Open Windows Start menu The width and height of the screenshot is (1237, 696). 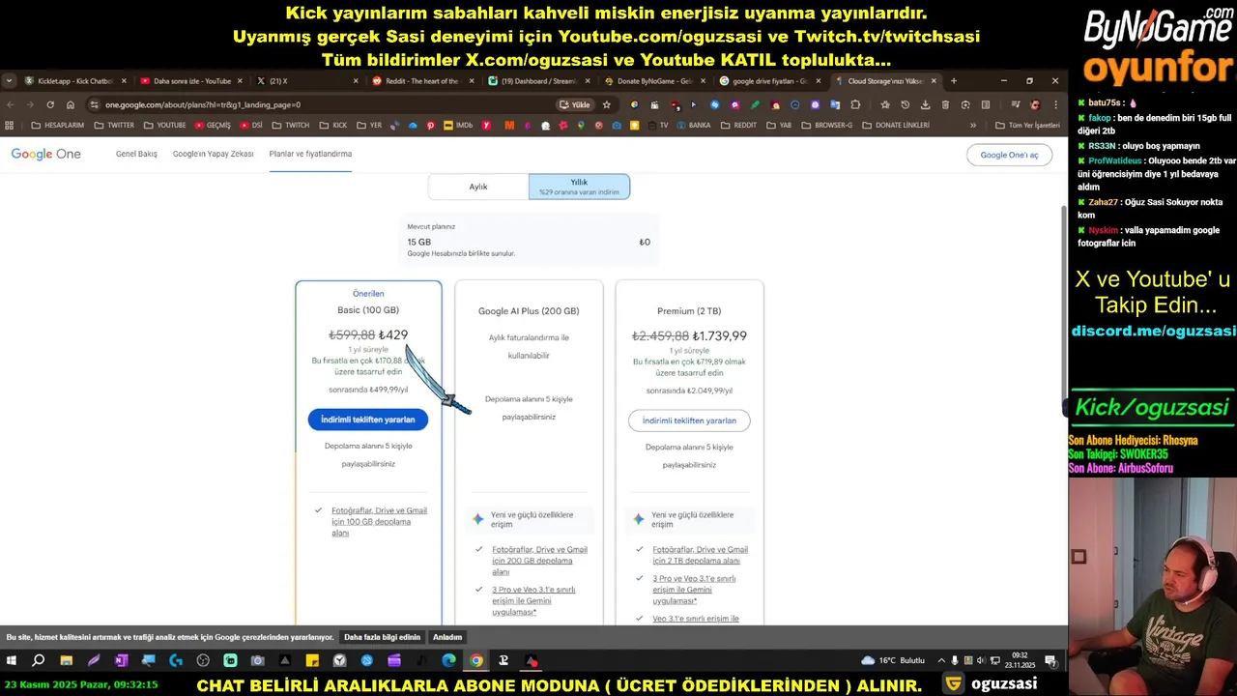pyautogui.click(x=12, y=661)
